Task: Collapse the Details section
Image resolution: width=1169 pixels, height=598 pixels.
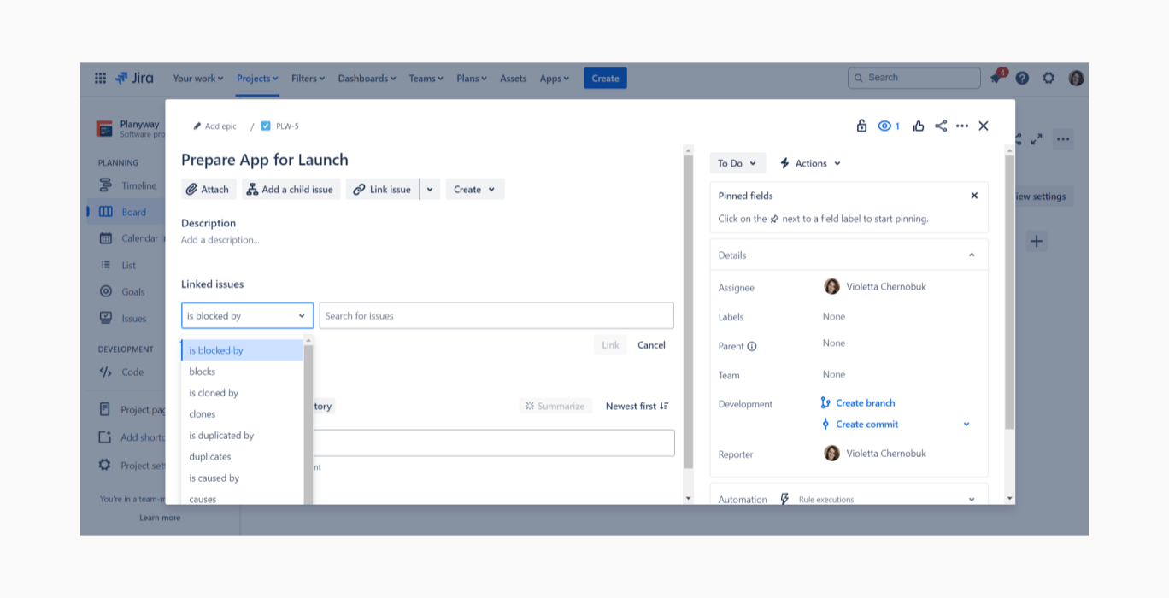Action: point(972,255)
